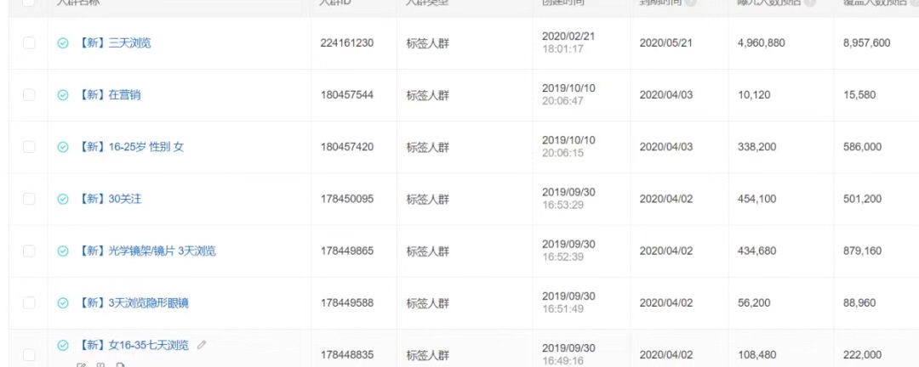Viewport: 919px width, 367px height.
Task: Click help icon next to 到期时间 header
Action: (691, 3)
